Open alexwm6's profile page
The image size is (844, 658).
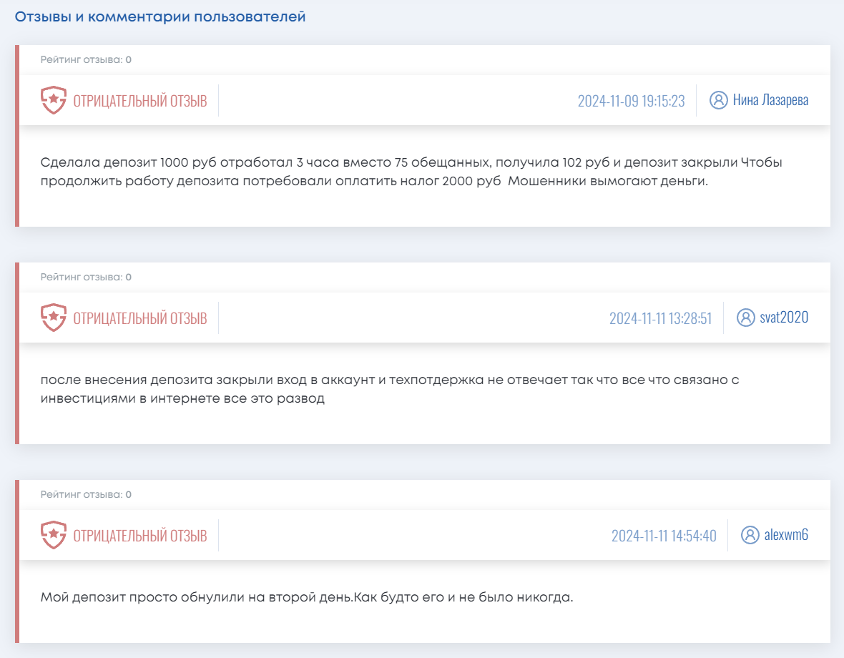click(787, 534)
